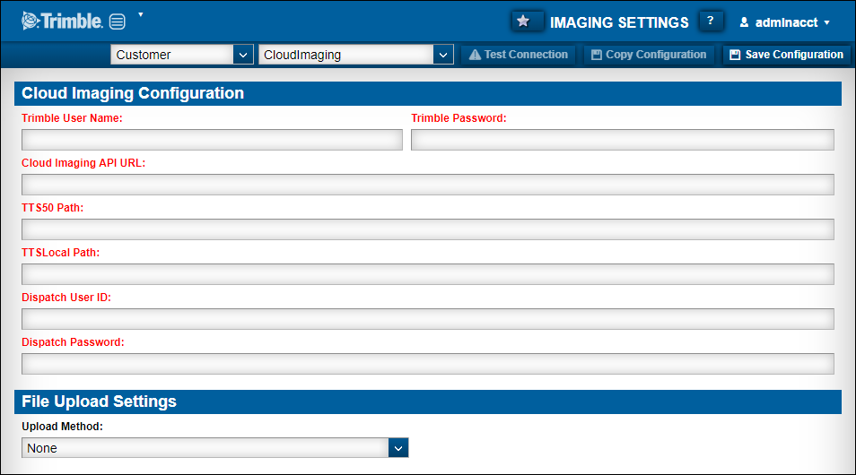The width and height of the screenshot is (856, 475).
Task: Open the round menu icon beside Trimble
Action: coord(118,22)
